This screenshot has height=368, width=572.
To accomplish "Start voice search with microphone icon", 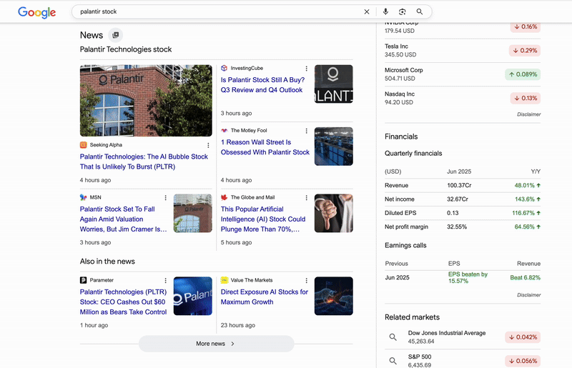I will tap(385, 11).
